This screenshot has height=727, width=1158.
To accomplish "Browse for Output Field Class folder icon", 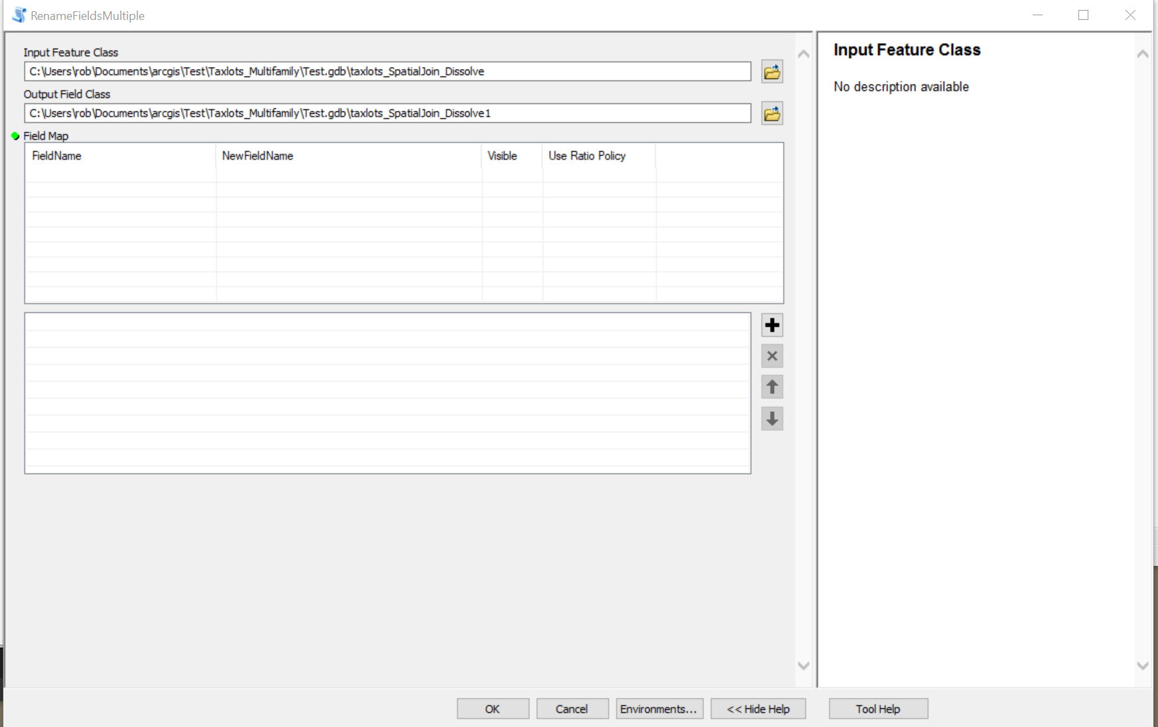I will (772, 113).
